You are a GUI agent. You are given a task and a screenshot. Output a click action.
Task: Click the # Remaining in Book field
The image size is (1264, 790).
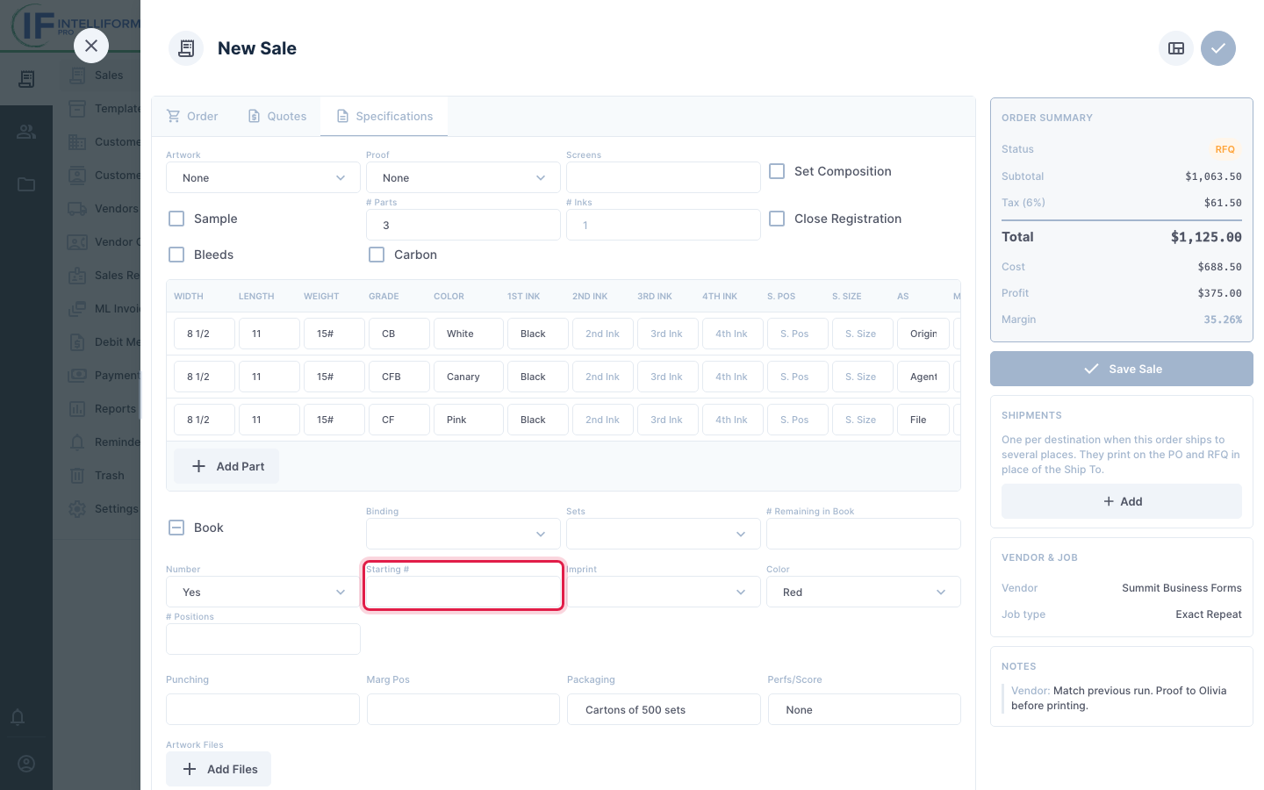coord(864,534)
